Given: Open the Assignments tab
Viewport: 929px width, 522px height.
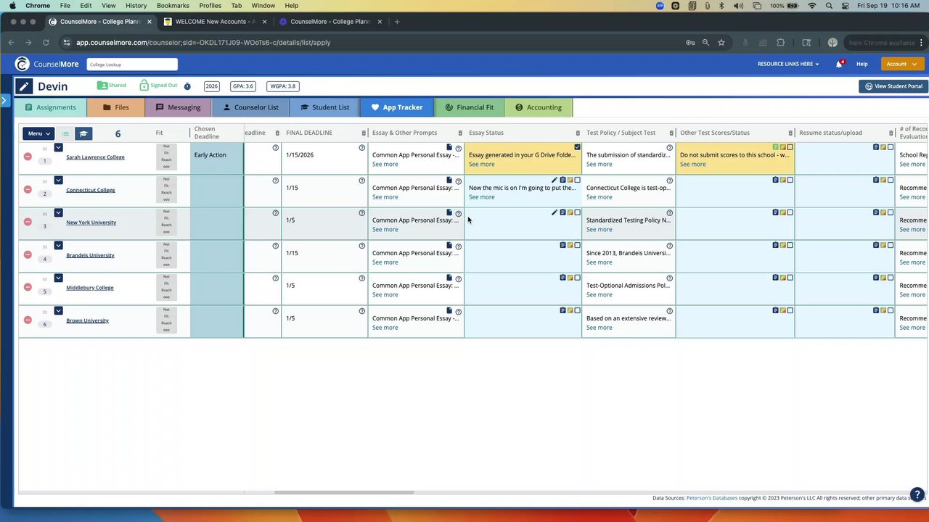Looking at the screenshot, I should coord(50,107).
